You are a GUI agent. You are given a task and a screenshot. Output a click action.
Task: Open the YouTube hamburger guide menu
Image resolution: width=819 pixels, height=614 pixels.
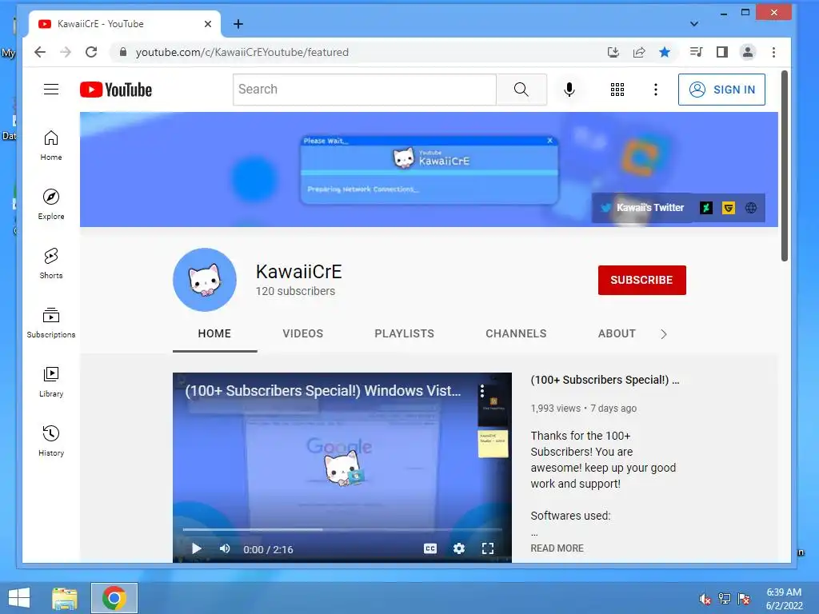(50, 90)
